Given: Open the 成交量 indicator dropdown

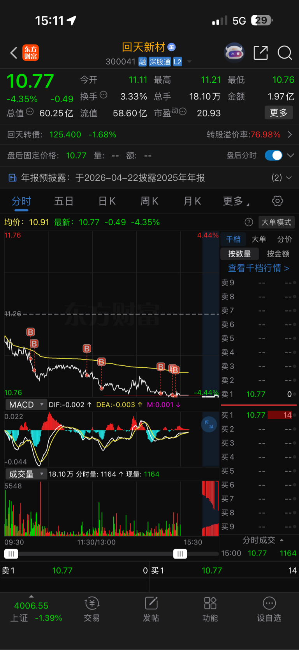Looking at the screenshot, I should click(x=26, y=474).
